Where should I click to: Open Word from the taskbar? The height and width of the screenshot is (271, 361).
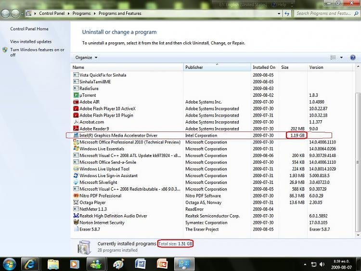pyautogui.click(x=140, y=264)
